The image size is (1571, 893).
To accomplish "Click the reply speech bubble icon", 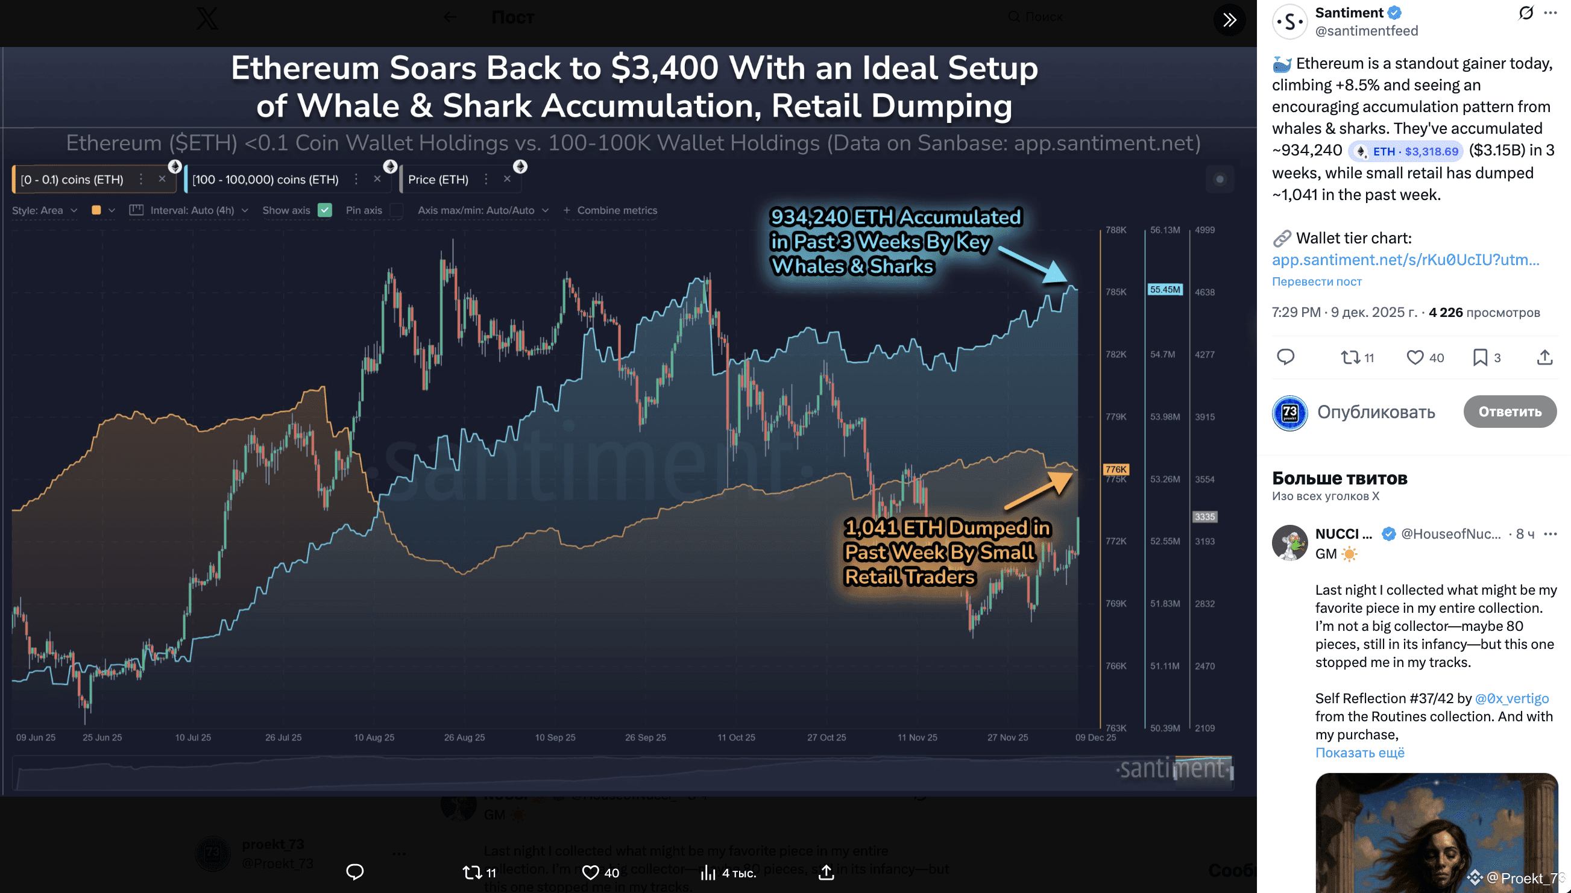I will point(1285,357).
